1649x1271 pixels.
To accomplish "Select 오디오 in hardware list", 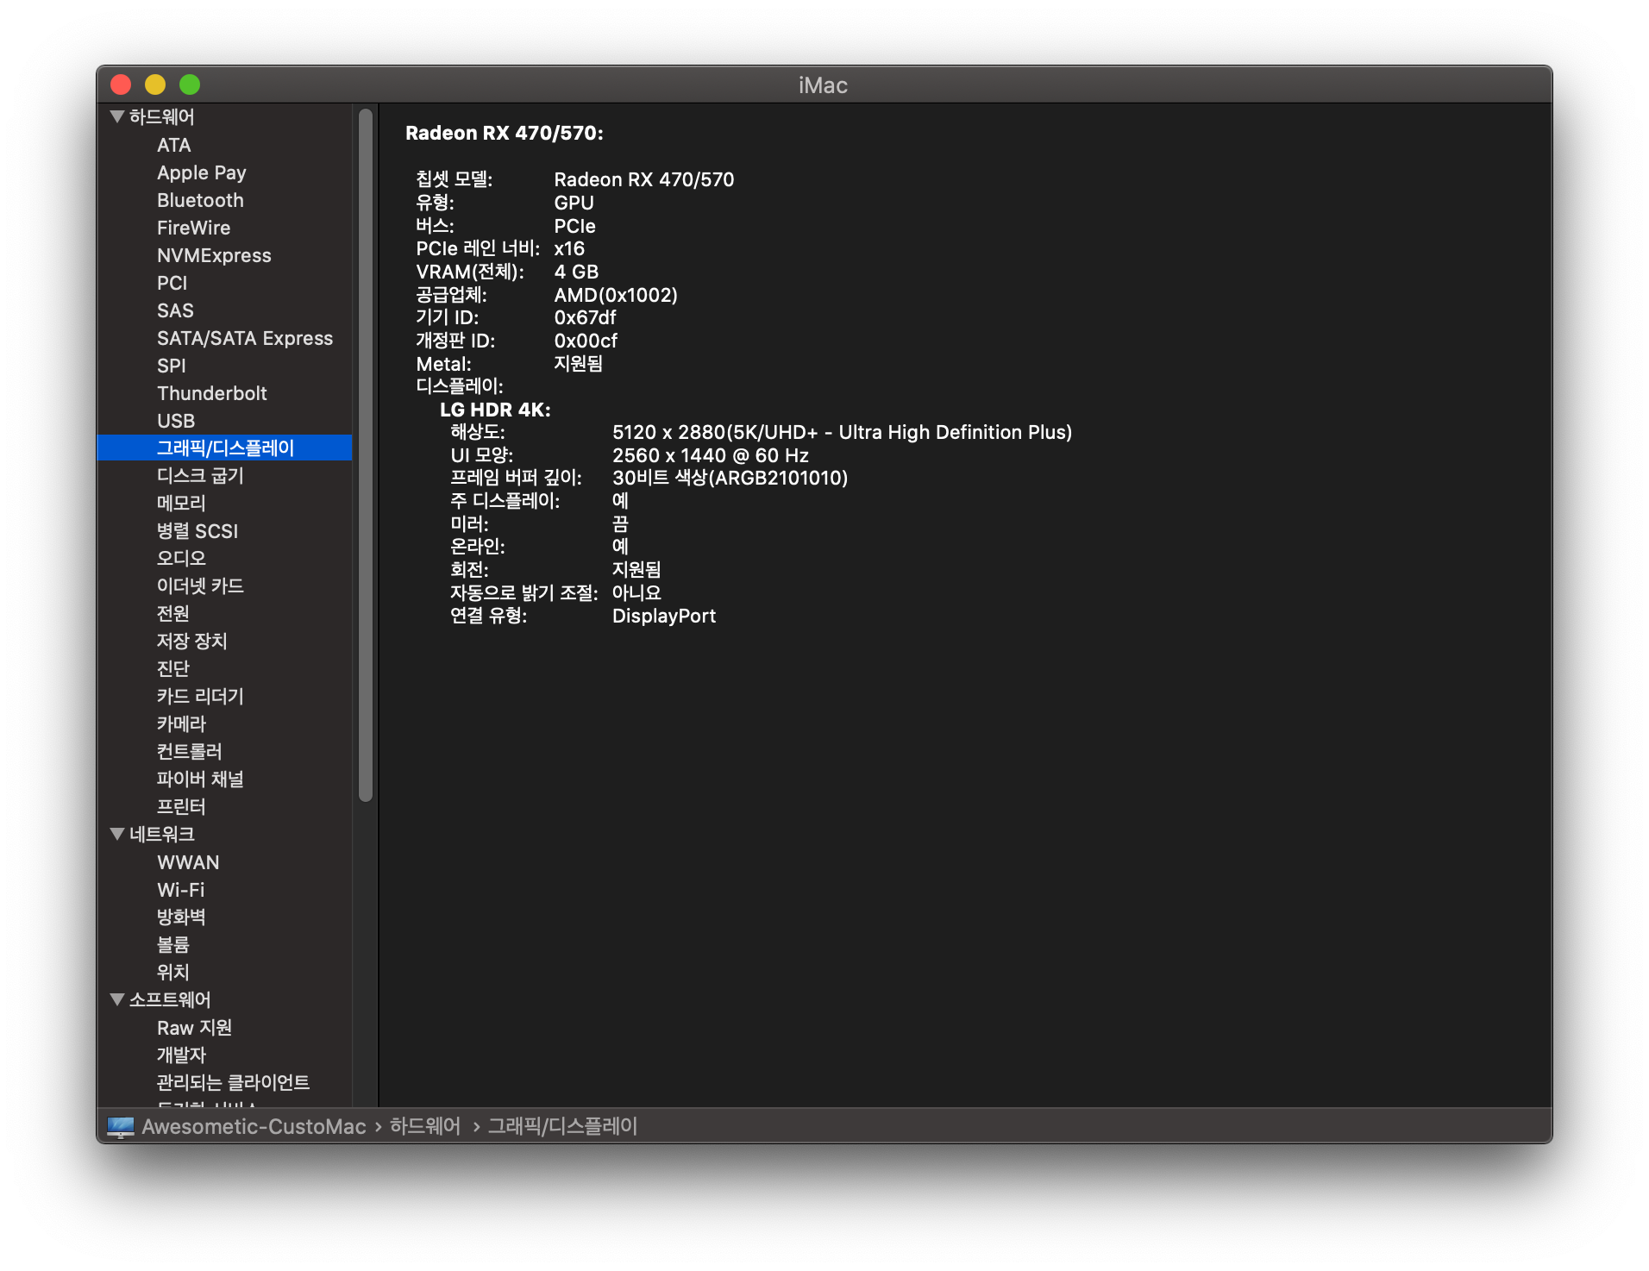I will point(181,558).
